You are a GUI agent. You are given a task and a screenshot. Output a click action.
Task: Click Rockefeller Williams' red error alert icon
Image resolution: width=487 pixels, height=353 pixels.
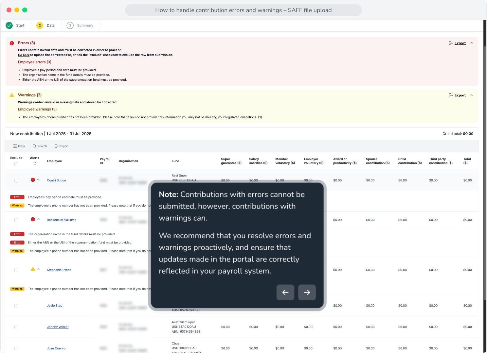[33, 219]
